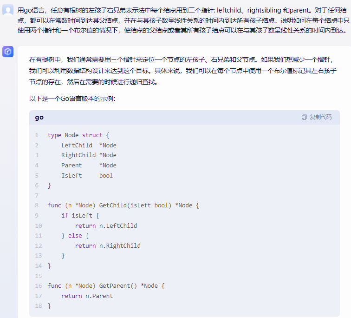
Task: Click the copy code icon
Action: (x=304, y=117)
